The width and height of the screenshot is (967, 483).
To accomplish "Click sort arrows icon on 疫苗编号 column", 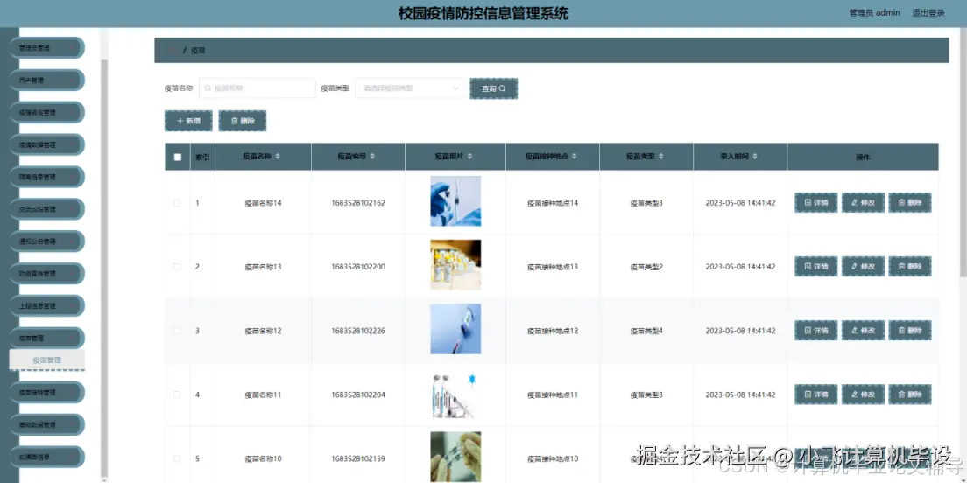I will [372, 157].
